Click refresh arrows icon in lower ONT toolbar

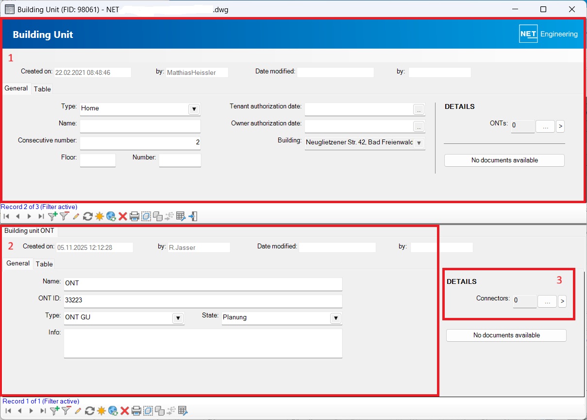pos(89,411)
